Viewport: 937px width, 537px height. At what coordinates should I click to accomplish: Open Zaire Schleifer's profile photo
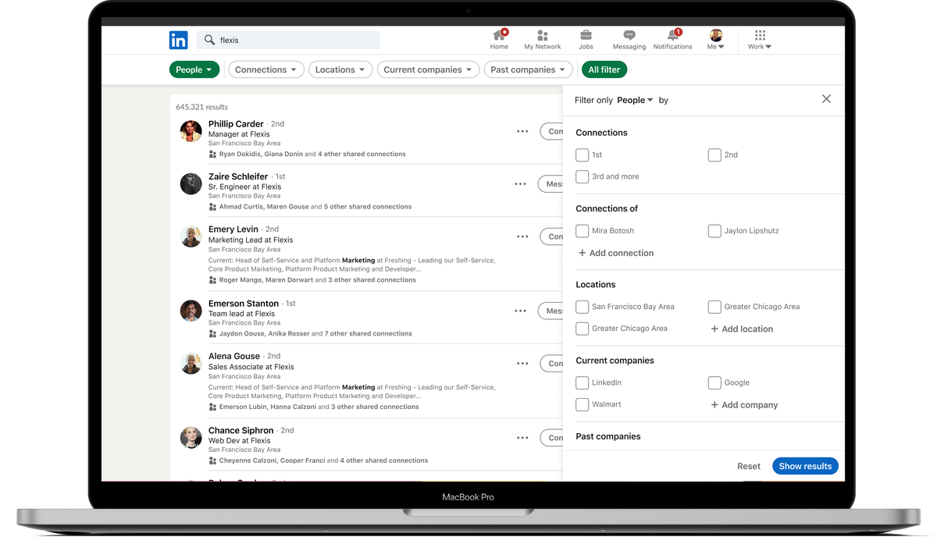191,184
